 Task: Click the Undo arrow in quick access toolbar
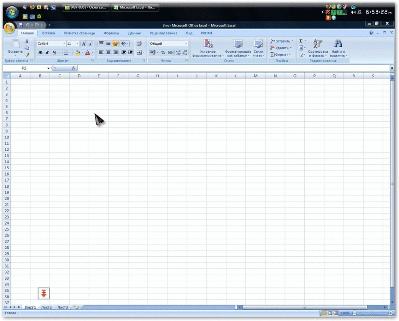[27, 25]
